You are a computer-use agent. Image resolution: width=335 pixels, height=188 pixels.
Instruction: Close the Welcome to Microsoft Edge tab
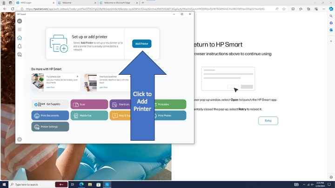[137, 3]
